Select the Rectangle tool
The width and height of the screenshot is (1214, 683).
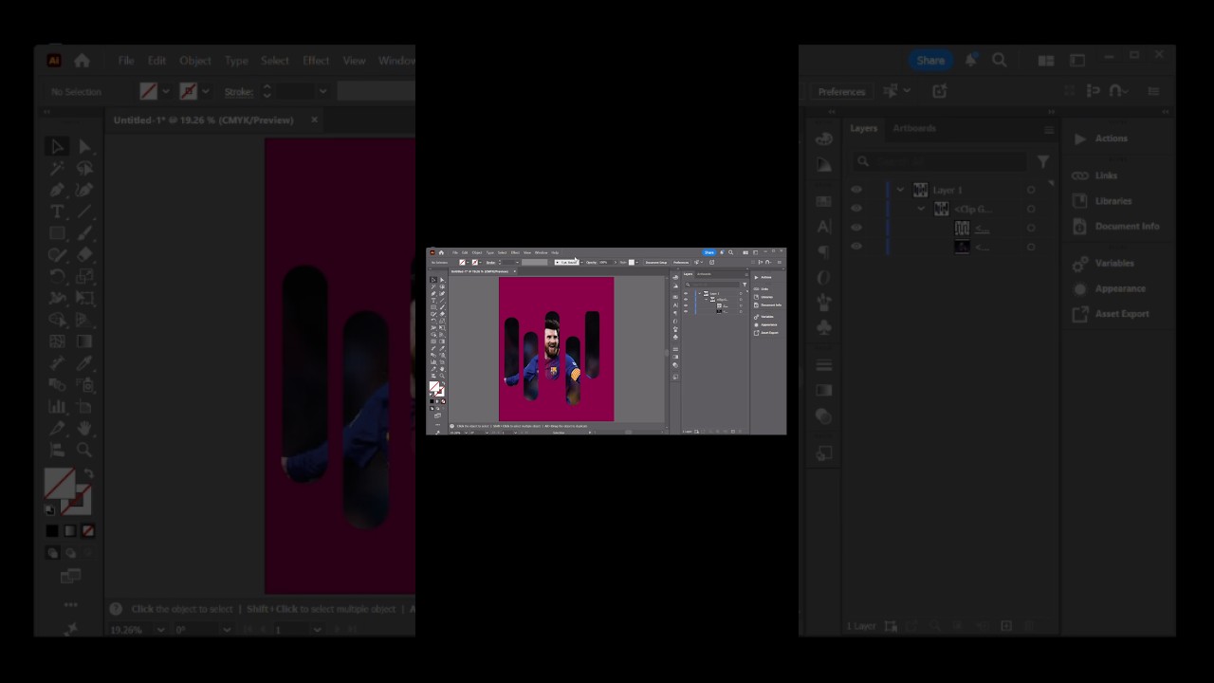click(57, 233)
